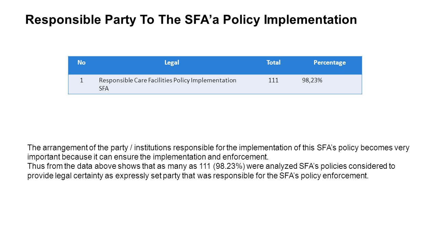This screenshot has width=437, height=246.
Task: Select the 'Total' column header
Action: (x=273, y=63)
